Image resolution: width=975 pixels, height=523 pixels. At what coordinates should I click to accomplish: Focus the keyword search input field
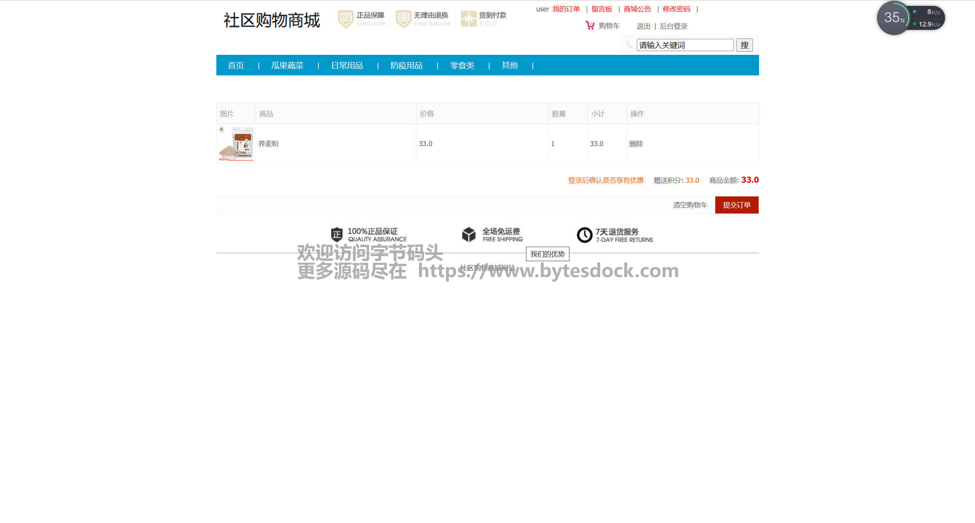(685, 45)
